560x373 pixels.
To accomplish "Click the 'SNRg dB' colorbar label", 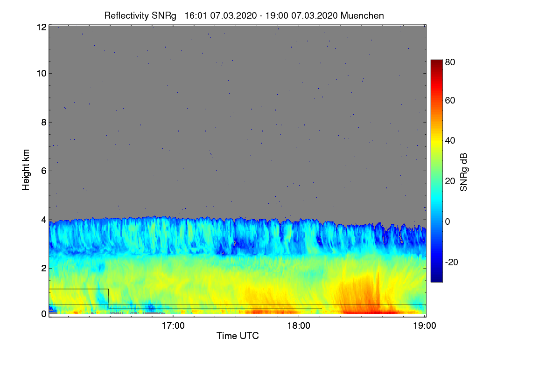I will [463, 171].
